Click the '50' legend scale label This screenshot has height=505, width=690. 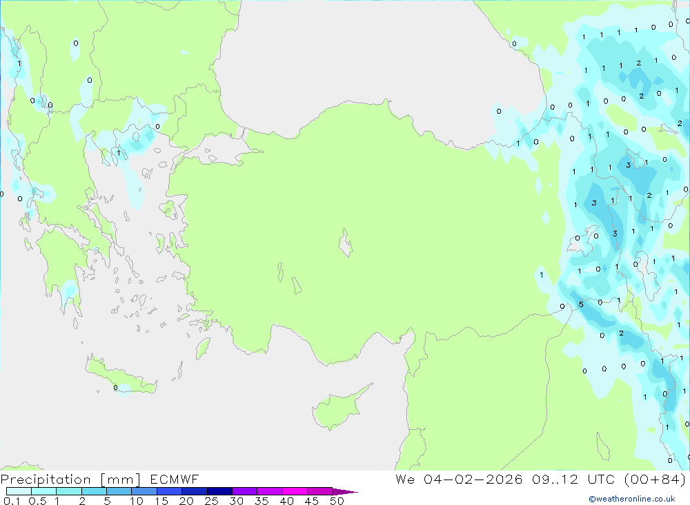[x=337, y=501]
